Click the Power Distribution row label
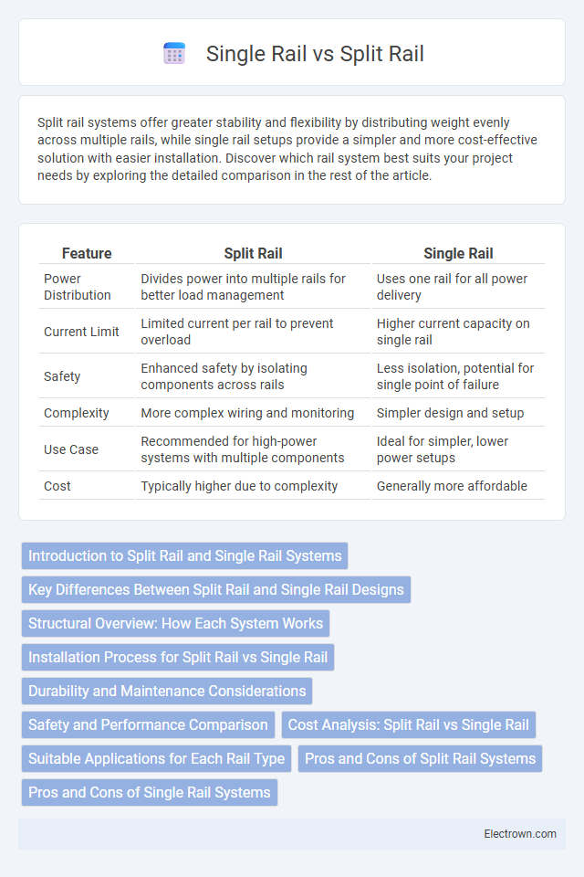584x877 pixels. [78, 286]
